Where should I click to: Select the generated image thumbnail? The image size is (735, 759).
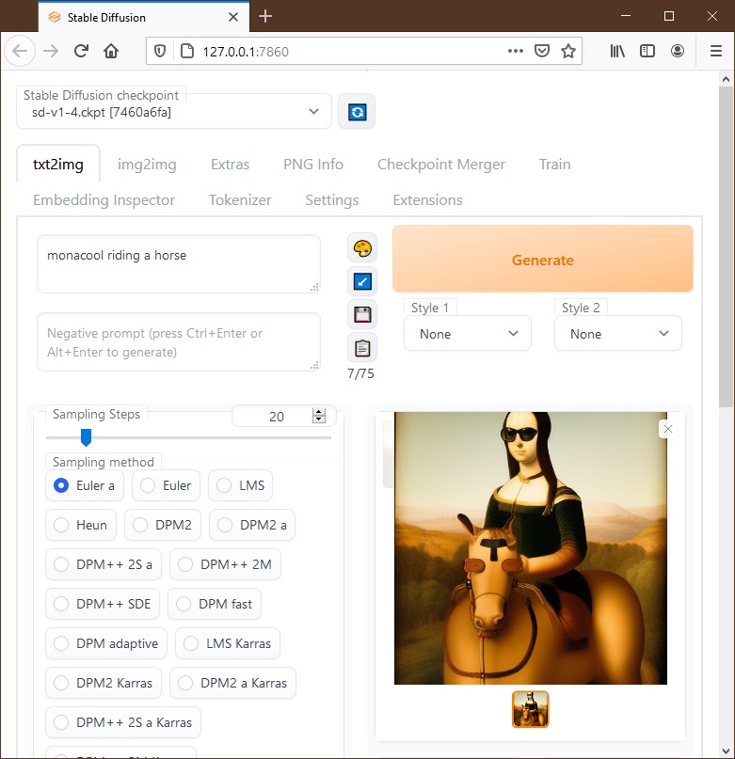click(531, 709)
